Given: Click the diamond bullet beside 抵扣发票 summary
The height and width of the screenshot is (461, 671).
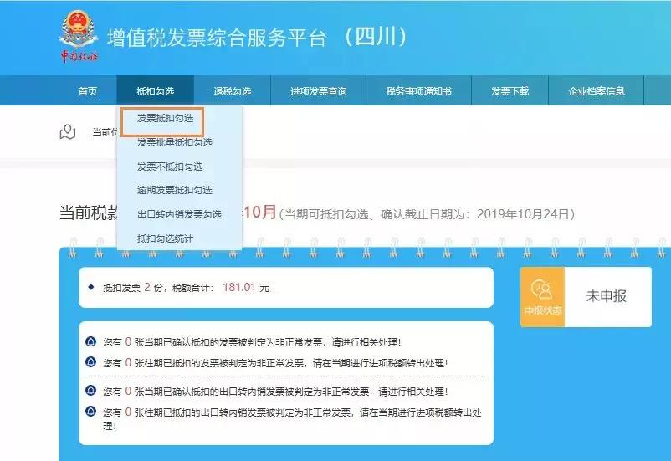Looking at the screenshot, I should point(90,287).
